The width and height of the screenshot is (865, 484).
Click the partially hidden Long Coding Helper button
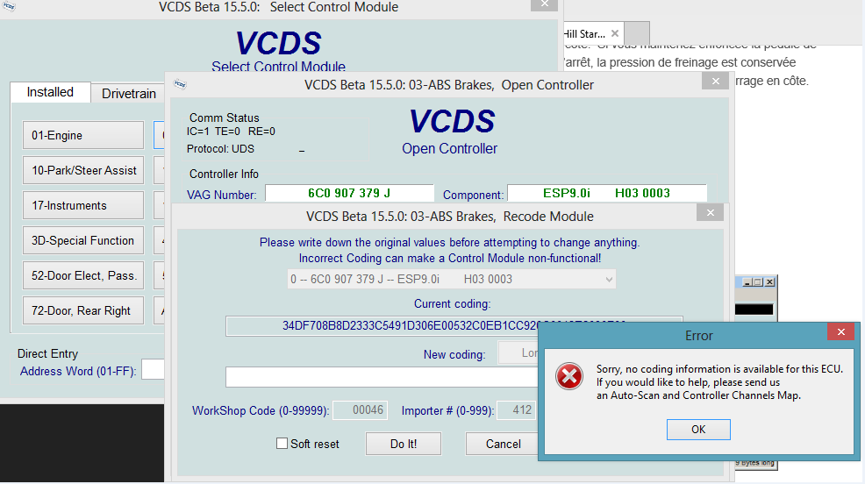(x=518, y=352)
